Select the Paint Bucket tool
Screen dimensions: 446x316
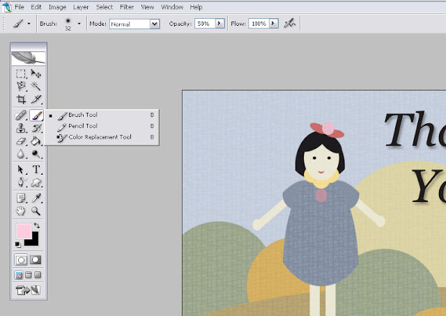(x=36, y=141)
